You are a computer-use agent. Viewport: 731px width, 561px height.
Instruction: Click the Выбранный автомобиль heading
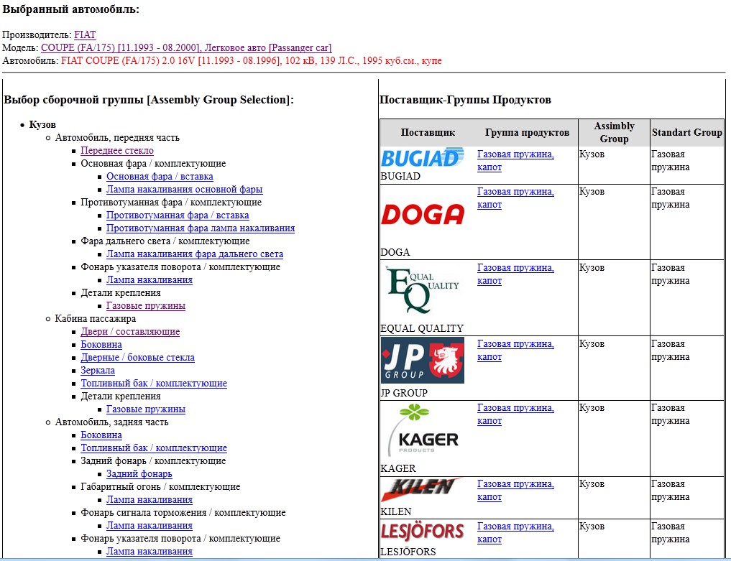coord(71,9)
